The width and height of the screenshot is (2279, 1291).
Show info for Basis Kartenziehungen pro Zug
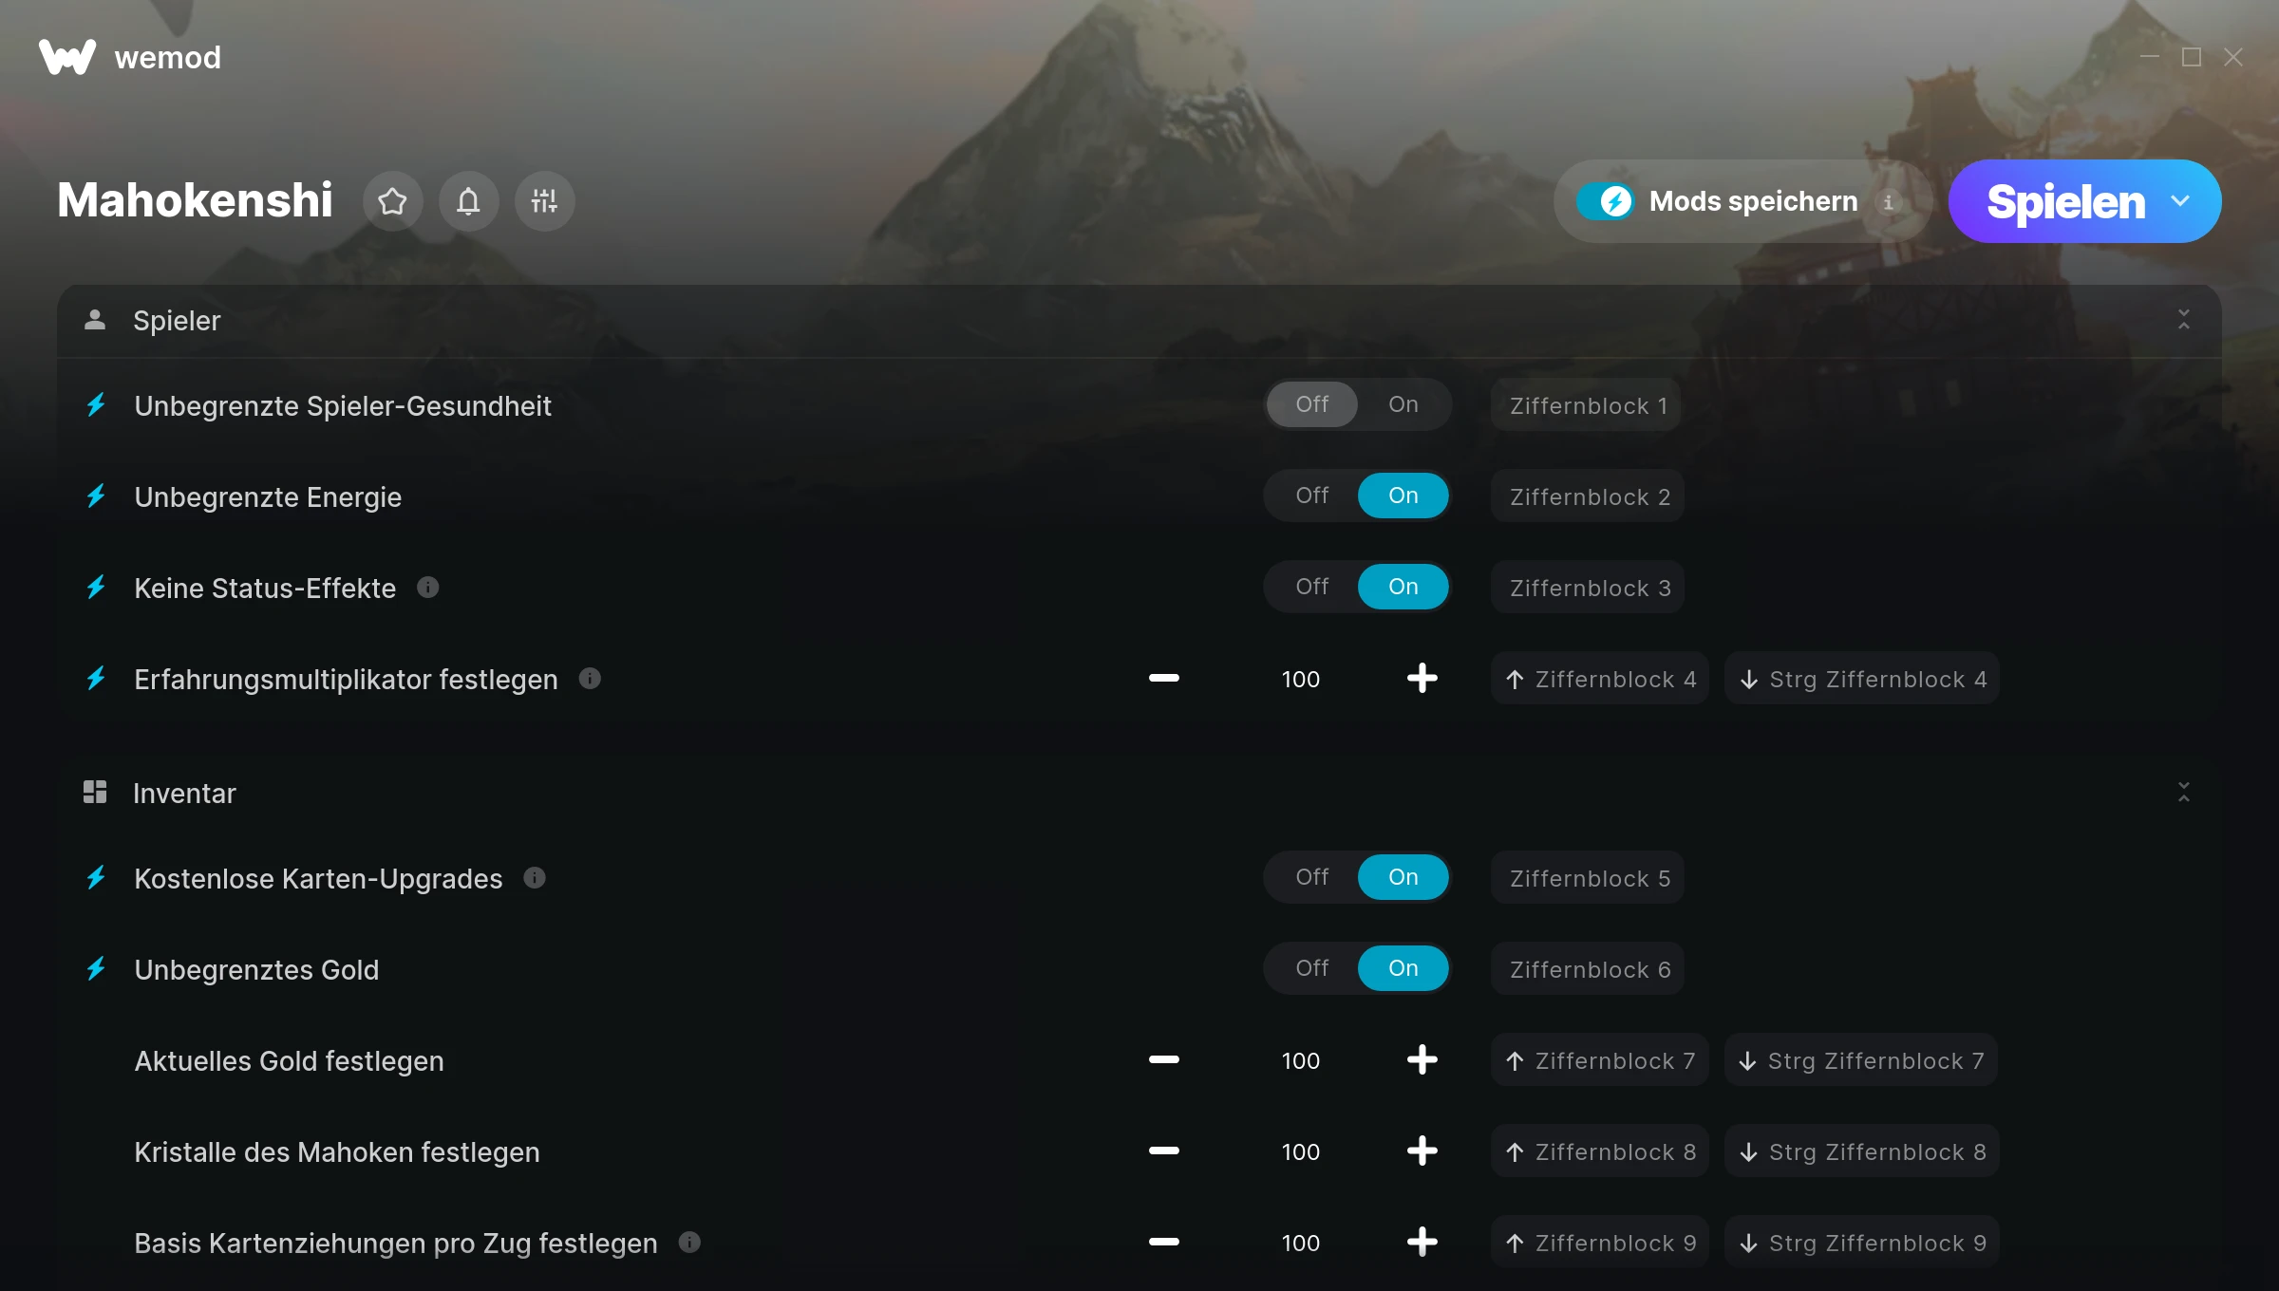(x=690, y=1243)
